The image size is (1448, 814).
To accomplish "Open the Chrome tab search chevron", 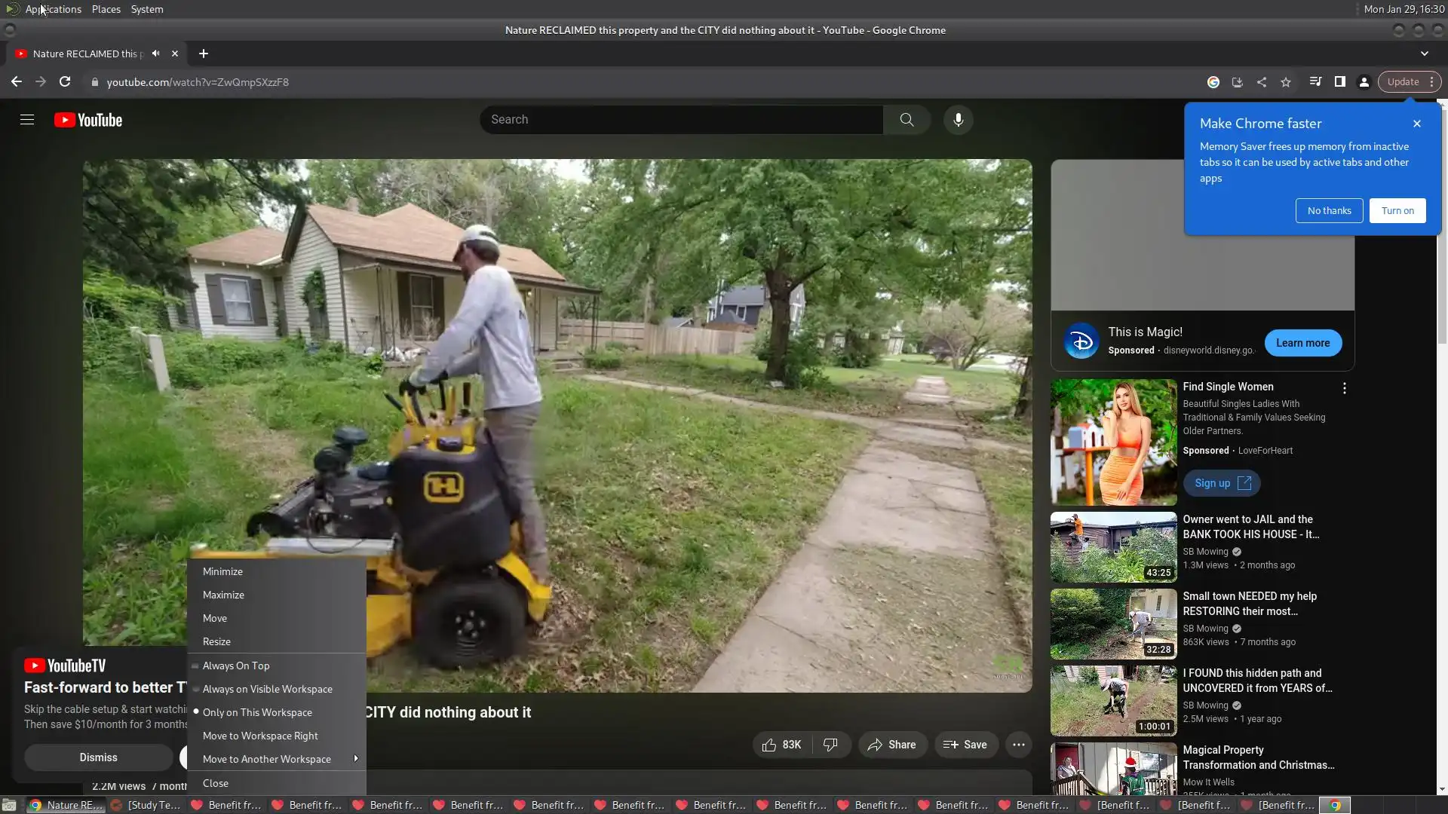I will click(1424, 54).
